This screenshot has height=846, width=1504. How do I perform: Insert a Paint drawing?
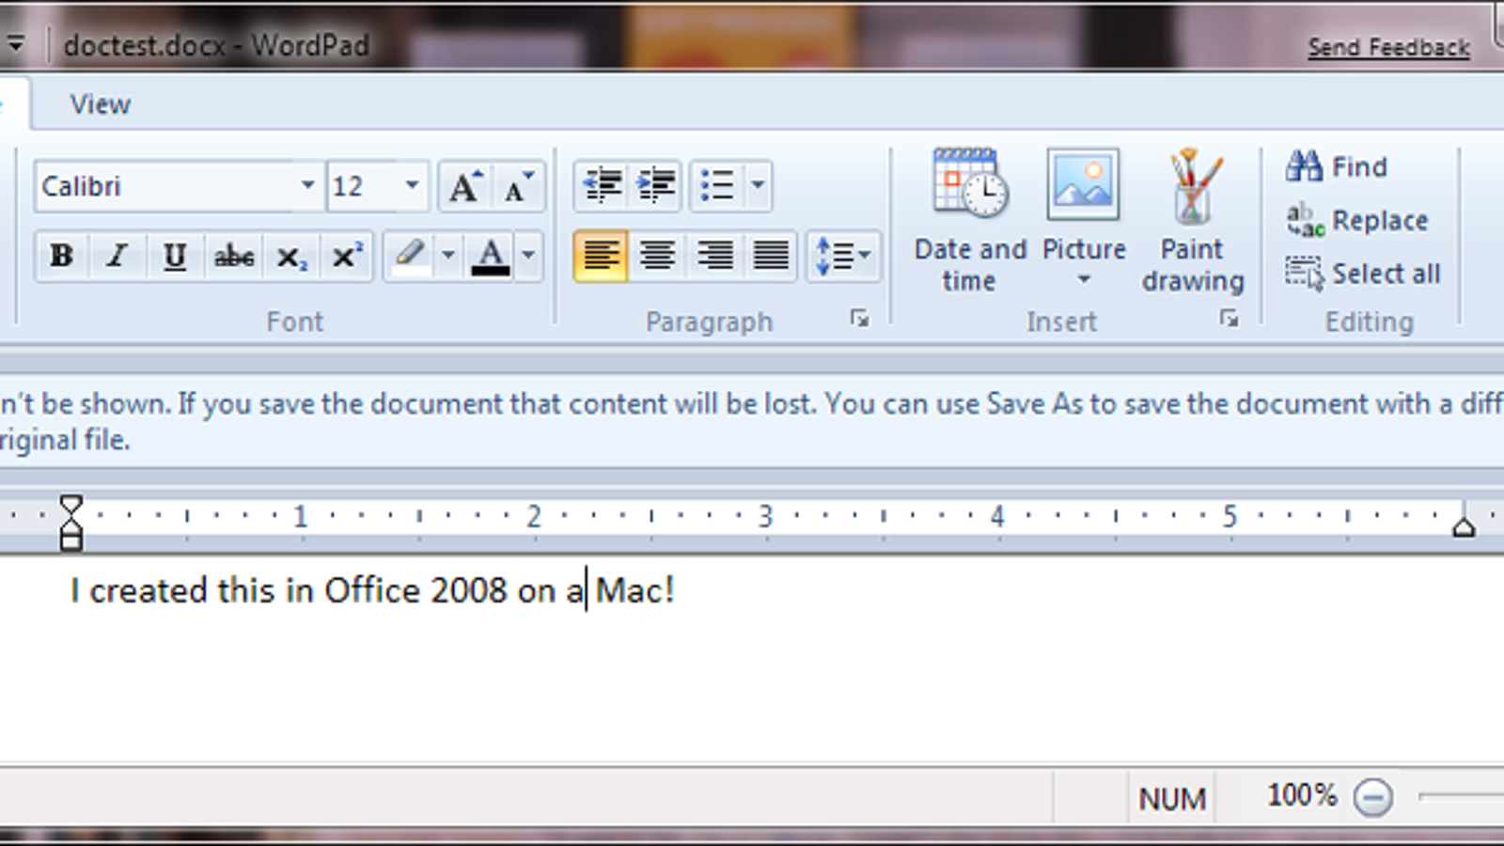pyautogui.click(x=1192, y=222)
